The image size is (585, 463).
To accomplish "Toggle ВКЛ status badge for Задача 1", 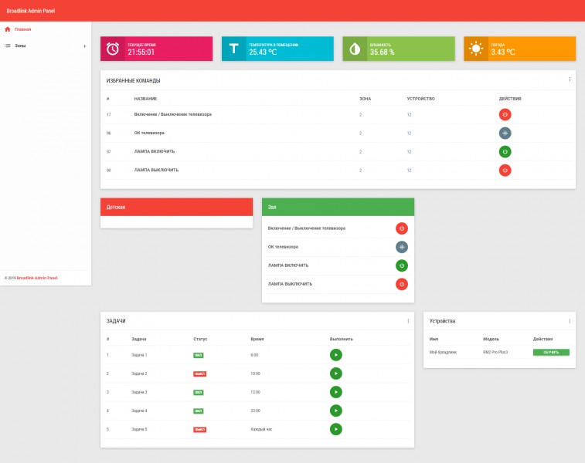I will click(199, 355).
